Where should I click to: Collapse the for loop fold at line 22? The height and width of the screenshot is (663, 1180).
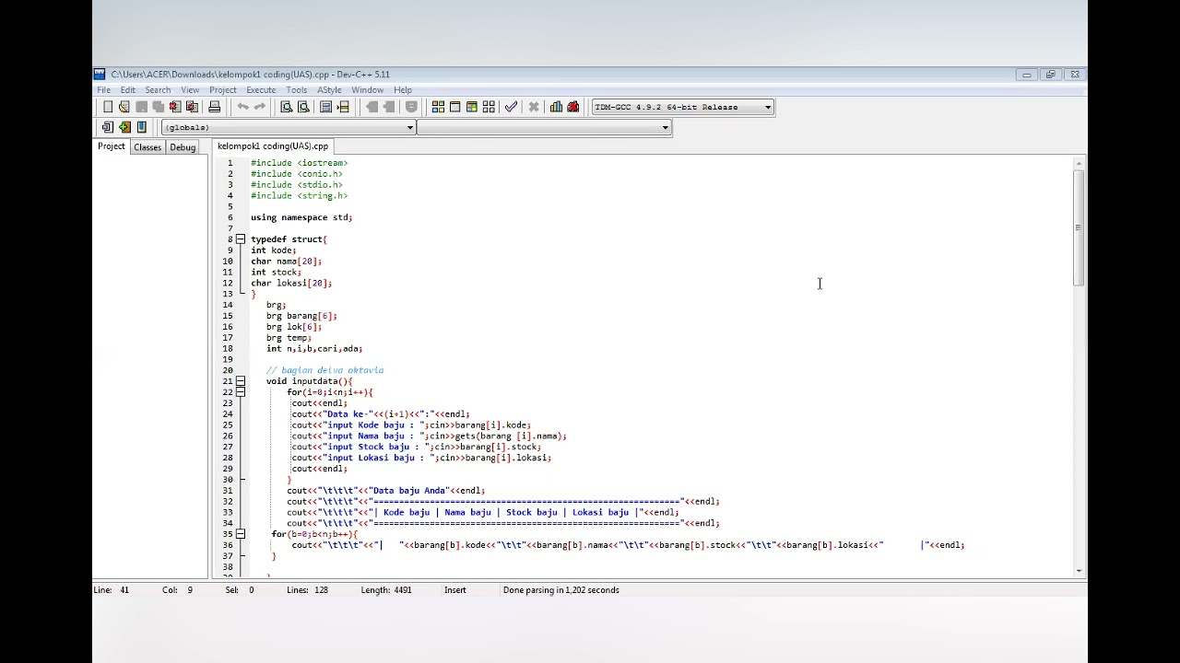pyautogui.click(x=240, y=392)
